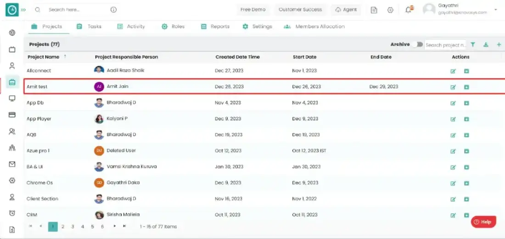Toggle the Archive switch
The image size is (505, 239).
point(417,45)
